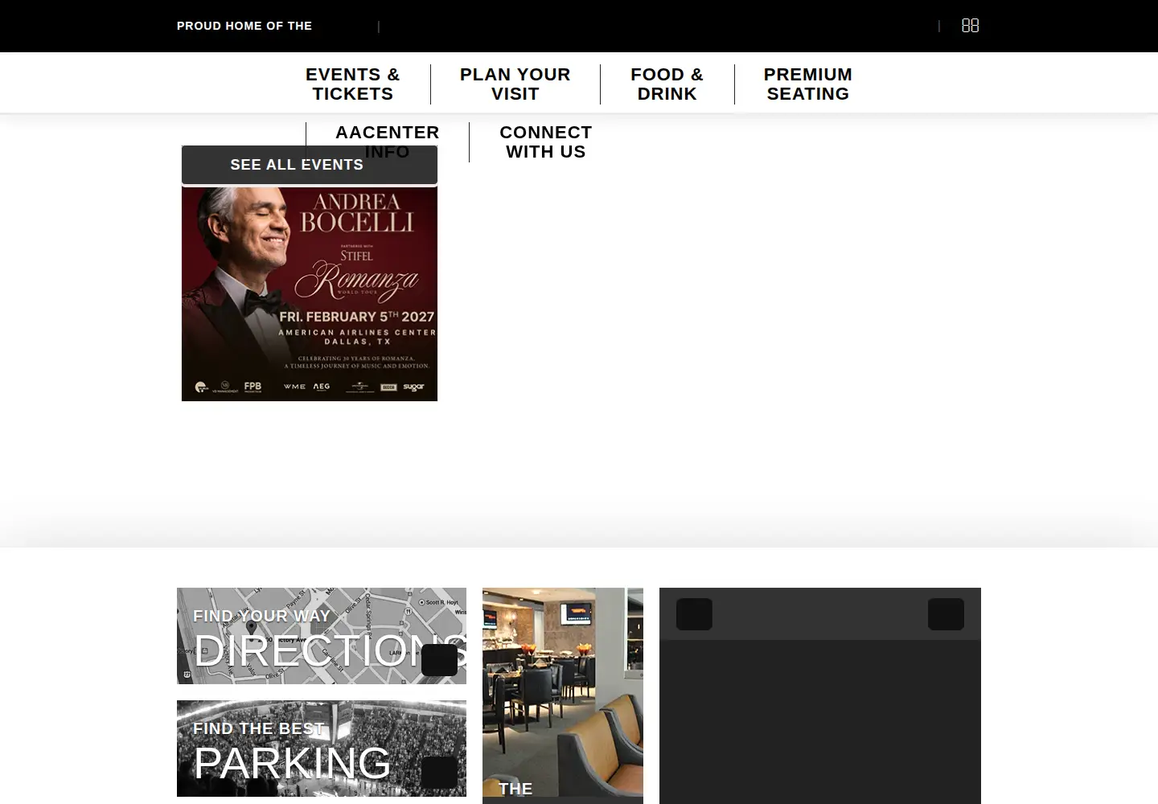The width and height of the screenshot is (1158, 804).
Task: Open the Plan Your Visit menu
Action: (515, 84)
